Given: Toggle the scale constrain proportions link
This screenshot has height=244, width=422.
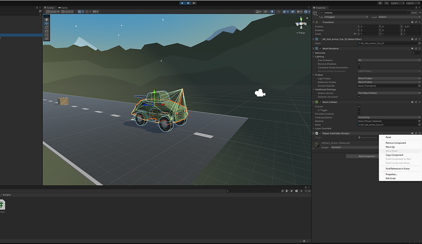Looking at the screenshot, I should pyautogui.click(x=355, y=34).
